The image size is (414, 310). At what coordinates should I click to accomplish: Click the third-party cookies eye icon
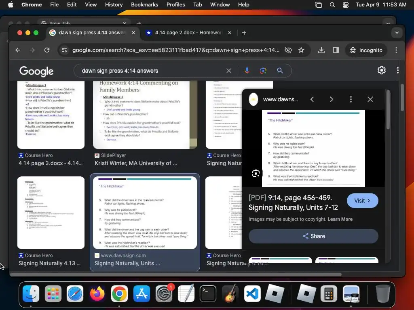[x=288, y=50]
